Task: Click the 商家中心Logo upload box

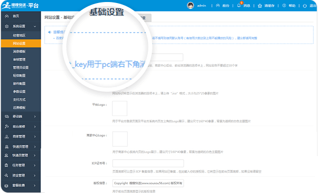Action: [x=120, y=139]
